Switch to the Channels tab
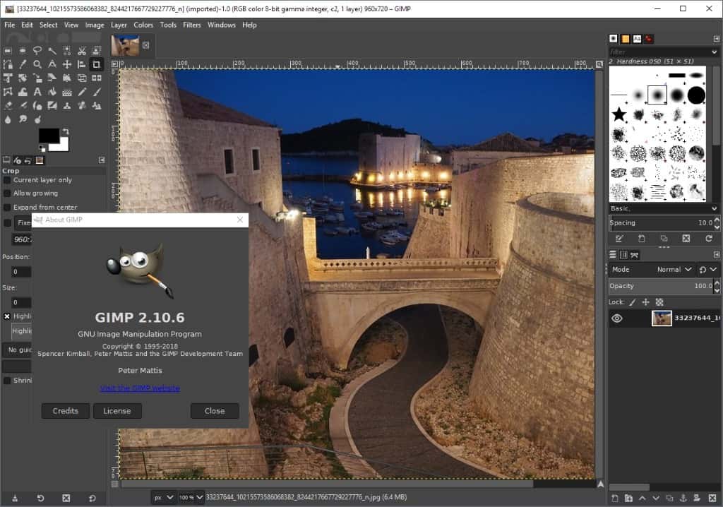This screenshot has height=507, width=723. (x=623, y=255)
